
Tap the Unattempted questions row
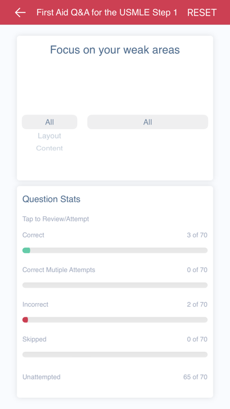click(x=115, y=377)
